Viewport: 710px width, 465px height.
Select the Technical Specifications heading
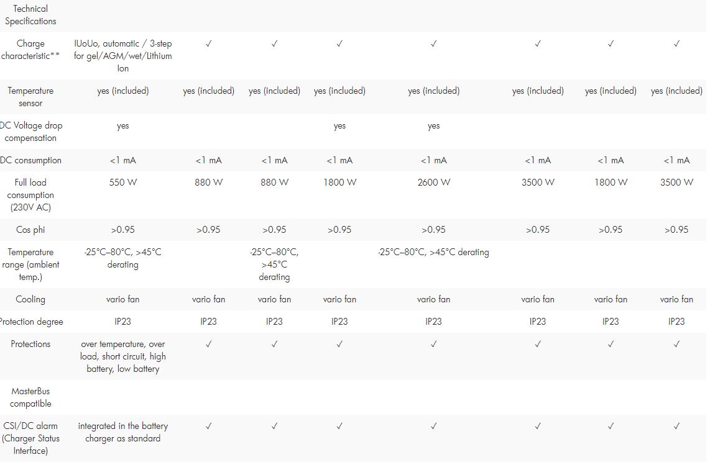tap(30, 15)
